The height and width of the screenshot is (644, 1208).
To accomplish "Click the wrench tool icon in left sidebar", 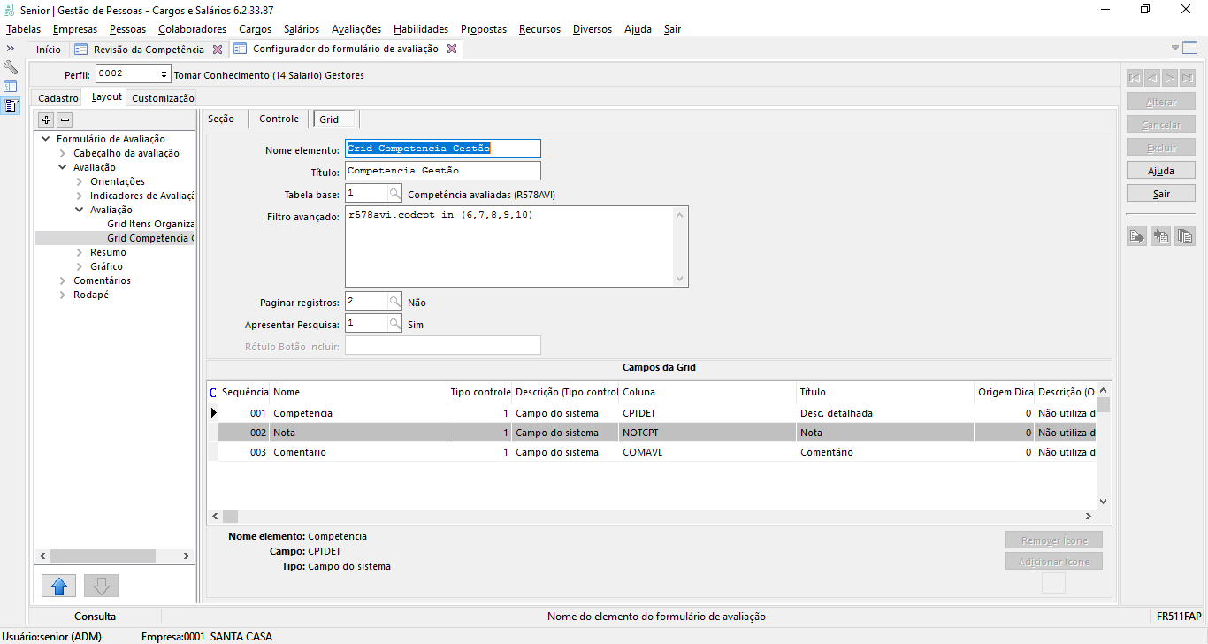I will click(11, 67).
